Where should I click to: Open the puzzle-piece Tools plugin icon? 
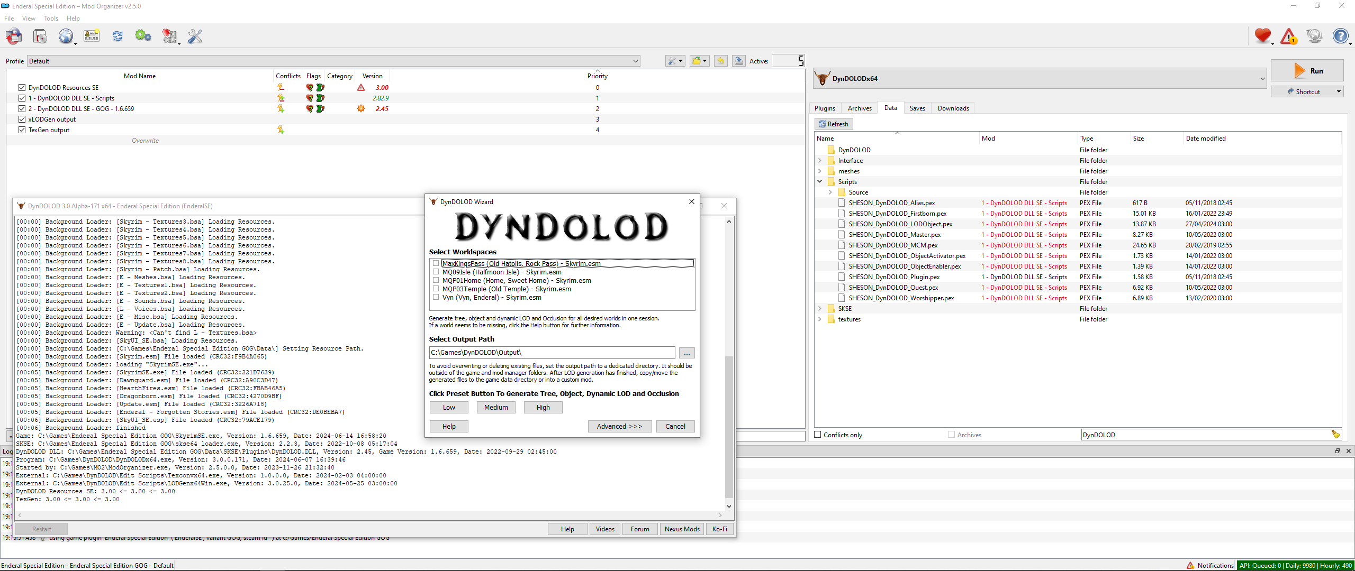tap(169, 36)
